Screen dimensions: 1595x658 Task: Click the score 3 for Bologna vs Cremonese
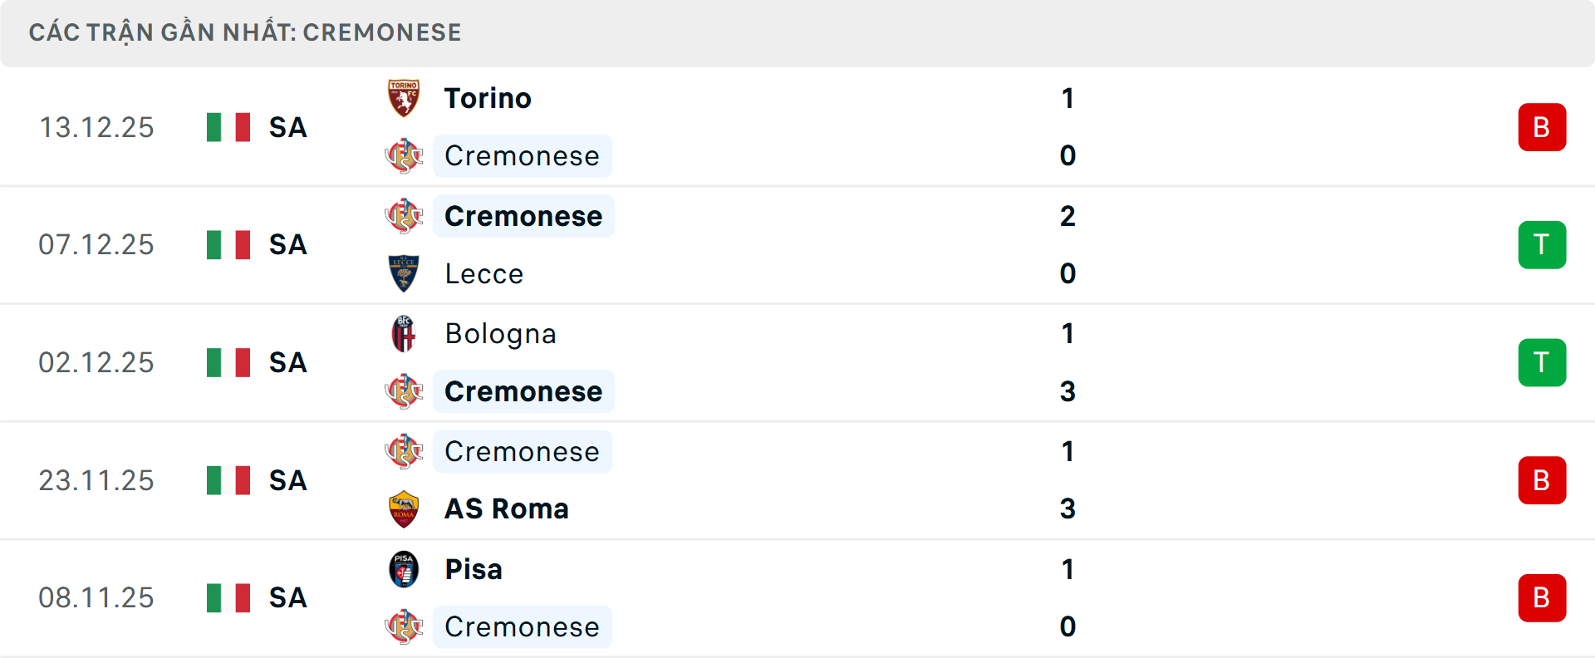click(x=1067, y=391)
